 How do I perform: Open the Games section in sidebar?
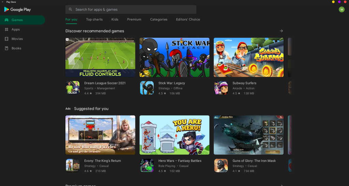tap(22, 20)
